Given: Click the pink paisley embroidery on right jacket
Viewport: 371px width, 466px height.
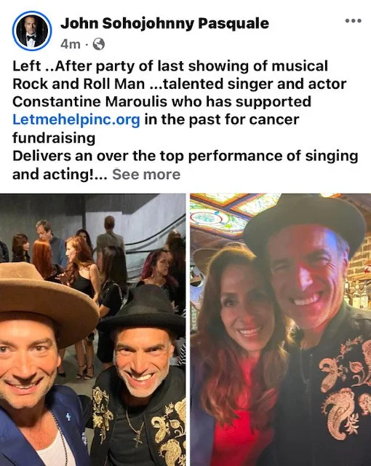Looking at the screenshot, I should (x=344, y=387).
